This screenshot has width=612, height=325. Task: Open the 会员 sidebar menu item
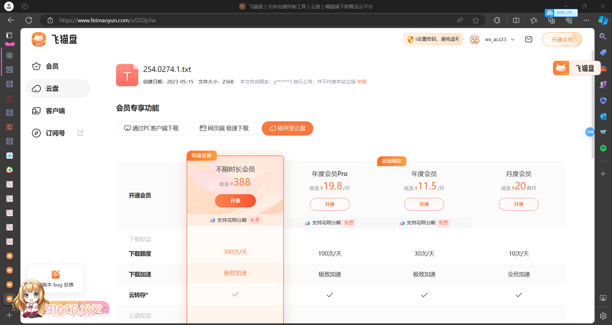pyautogui.click(x=52, y=66)
